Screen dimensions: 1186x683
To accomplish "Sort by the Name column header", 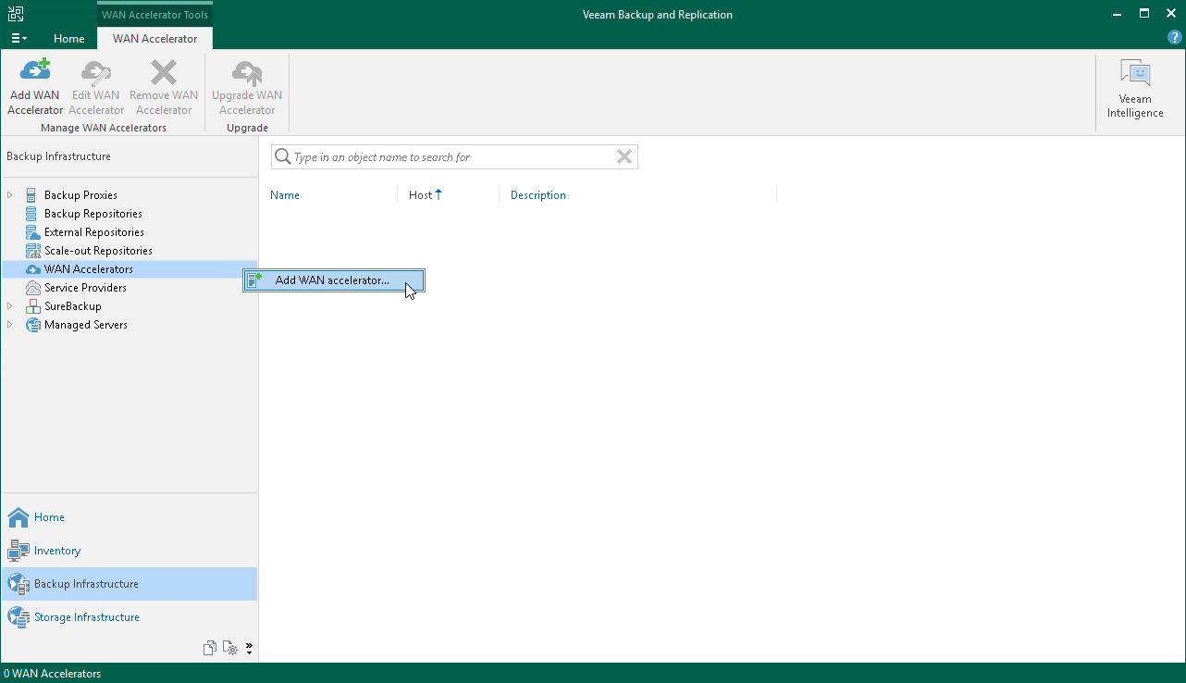I will (285, 195).
